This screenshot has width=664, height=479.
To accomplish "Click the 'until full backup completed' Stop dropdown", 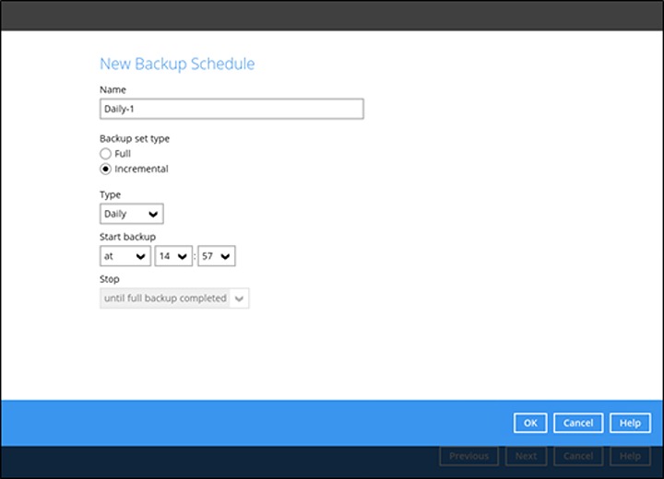I will point(174,298).
